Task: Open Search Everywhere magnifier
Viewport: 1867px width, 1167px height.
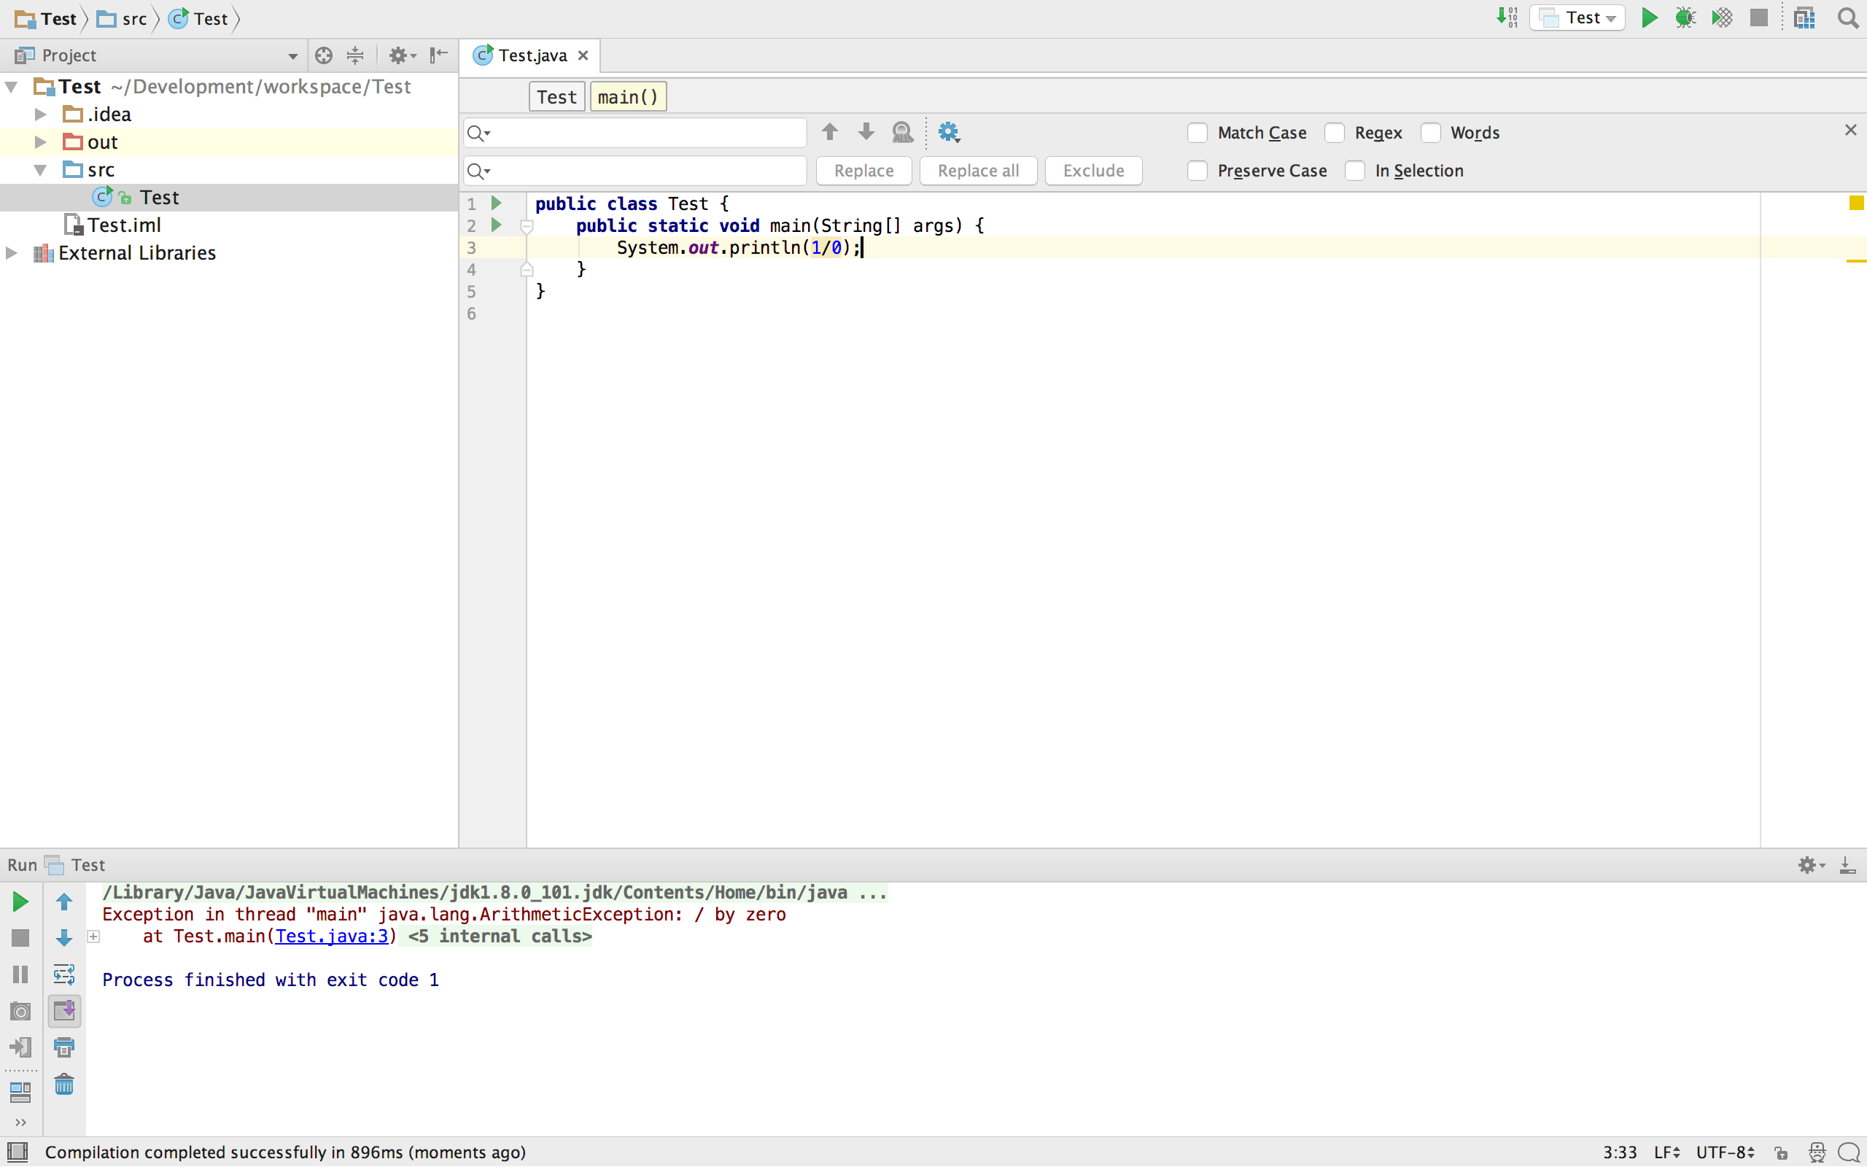Action: pos(1848,18)
